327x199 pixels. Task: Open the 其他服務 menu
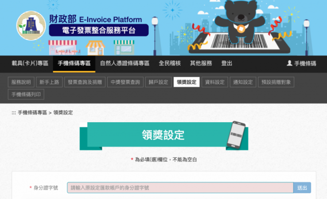coord(201,64)
